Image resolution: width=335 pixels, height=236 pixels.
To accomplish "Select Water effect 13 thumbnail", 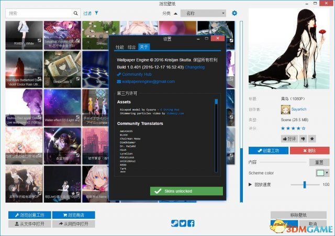I will pos(62,108).
